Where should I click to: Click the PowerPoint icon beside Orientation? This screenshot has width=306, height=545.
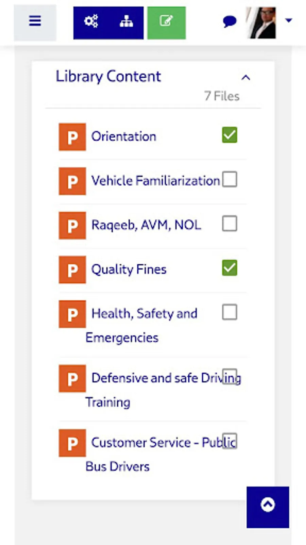click(x=72, y=137)
